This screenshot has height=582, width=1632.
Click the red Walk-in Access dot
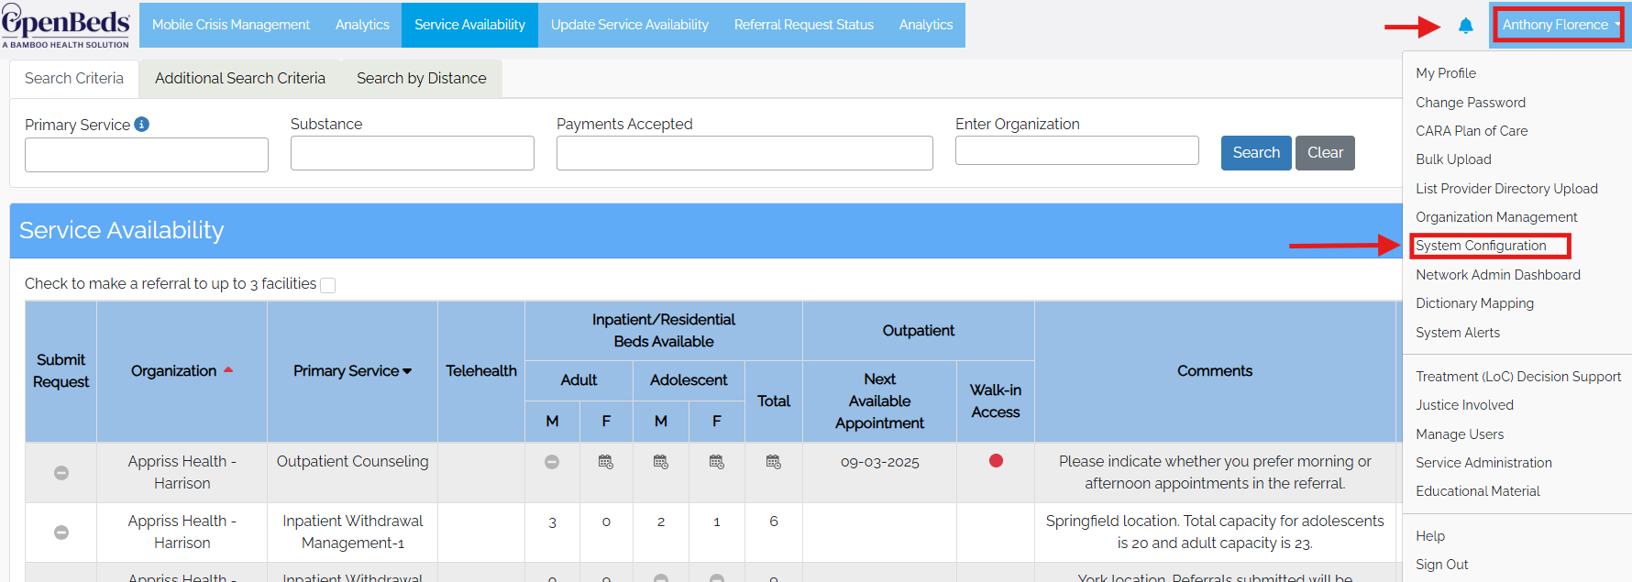tap(996, 461)
